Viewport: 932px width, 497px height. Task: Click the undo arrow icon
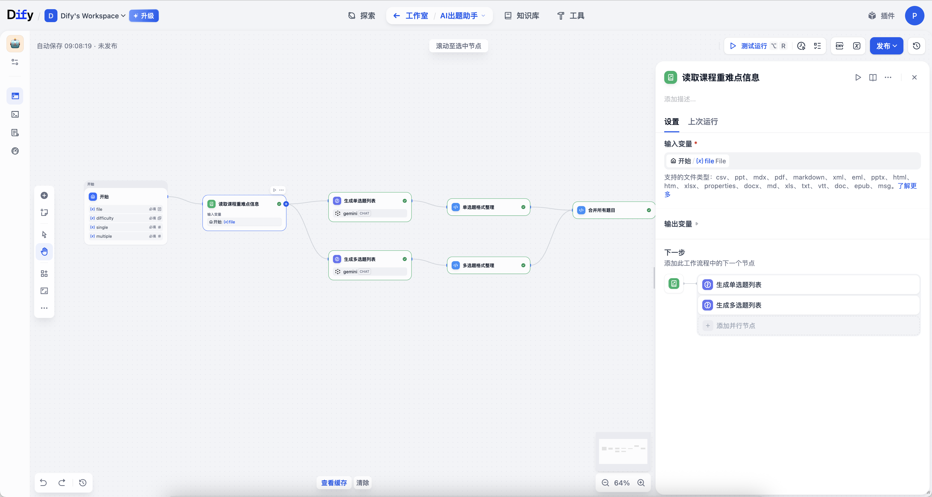click(43, 482)
